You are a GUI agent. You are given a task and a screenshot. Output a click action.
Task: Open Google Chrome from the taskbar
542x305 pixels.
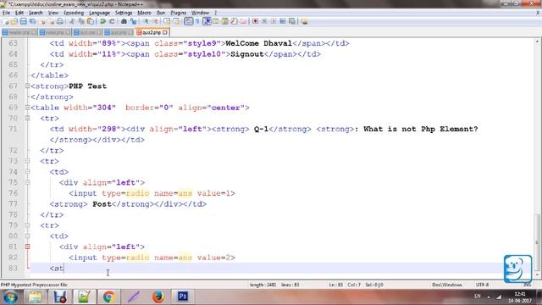coord(108,297)
